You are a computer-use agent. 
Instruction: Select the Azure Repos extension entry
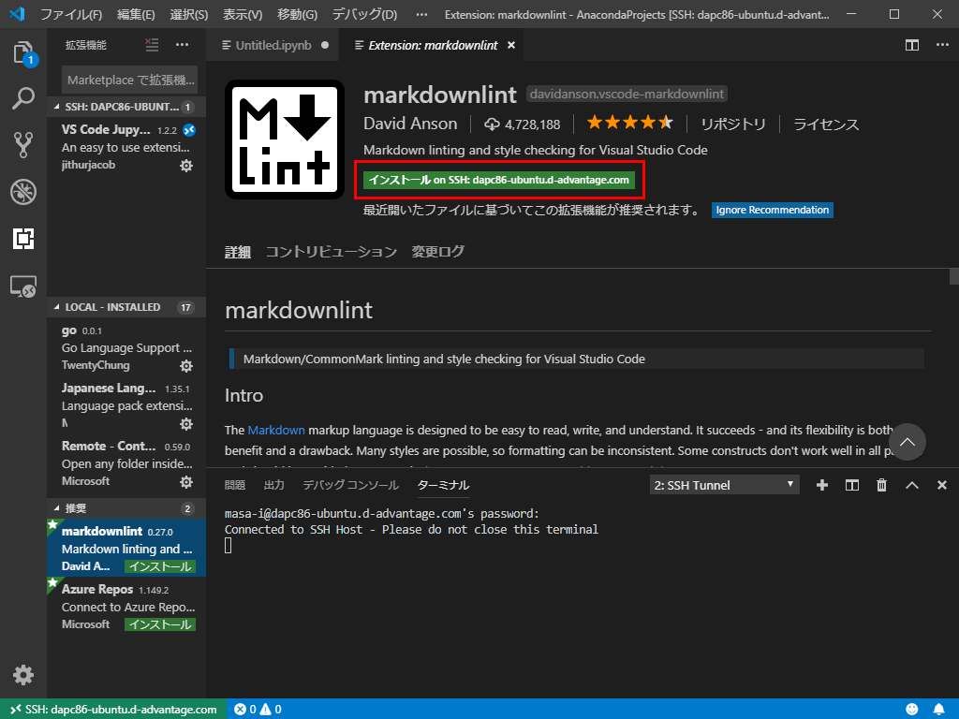(126, 606)
